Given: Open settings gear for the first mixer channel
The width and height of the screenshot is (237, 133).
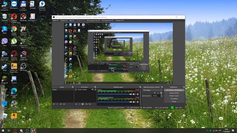Looking at the screenshot, I should tap(137, 94).
